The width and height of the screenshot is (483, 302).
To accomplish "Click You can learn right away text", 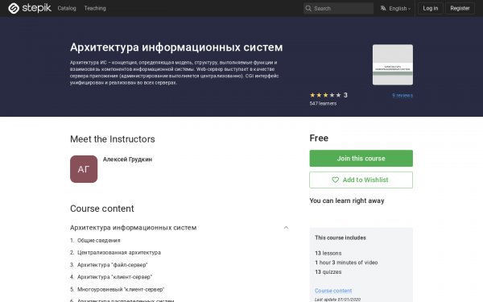I will click(x=347, y=201).
